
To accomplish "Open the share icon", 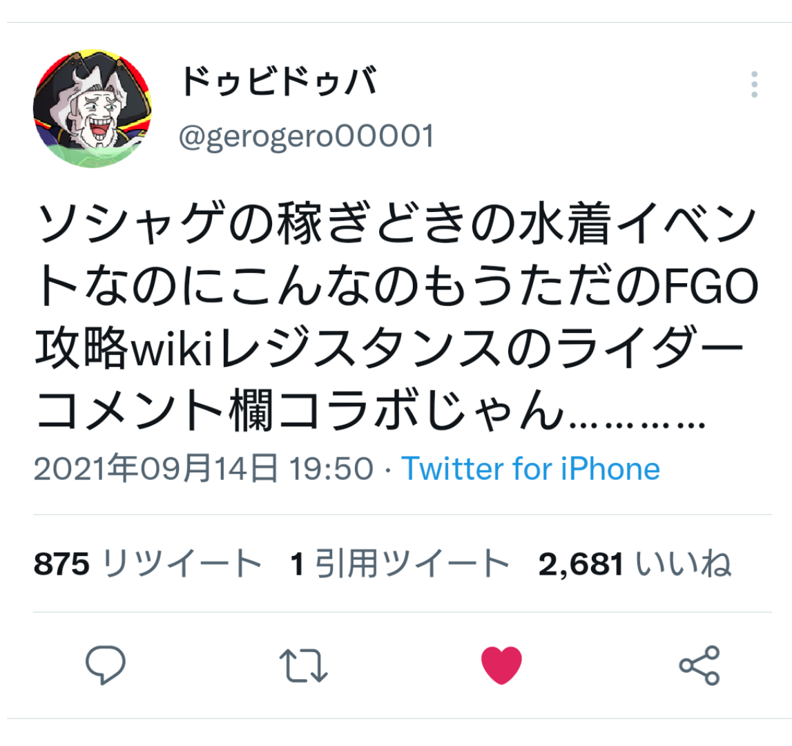I will (x=699, y=665).
